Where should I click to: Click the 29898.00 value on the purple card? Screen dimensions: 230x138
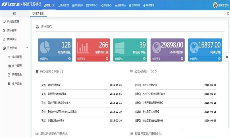pyautogui.click(x=172, y=45)
